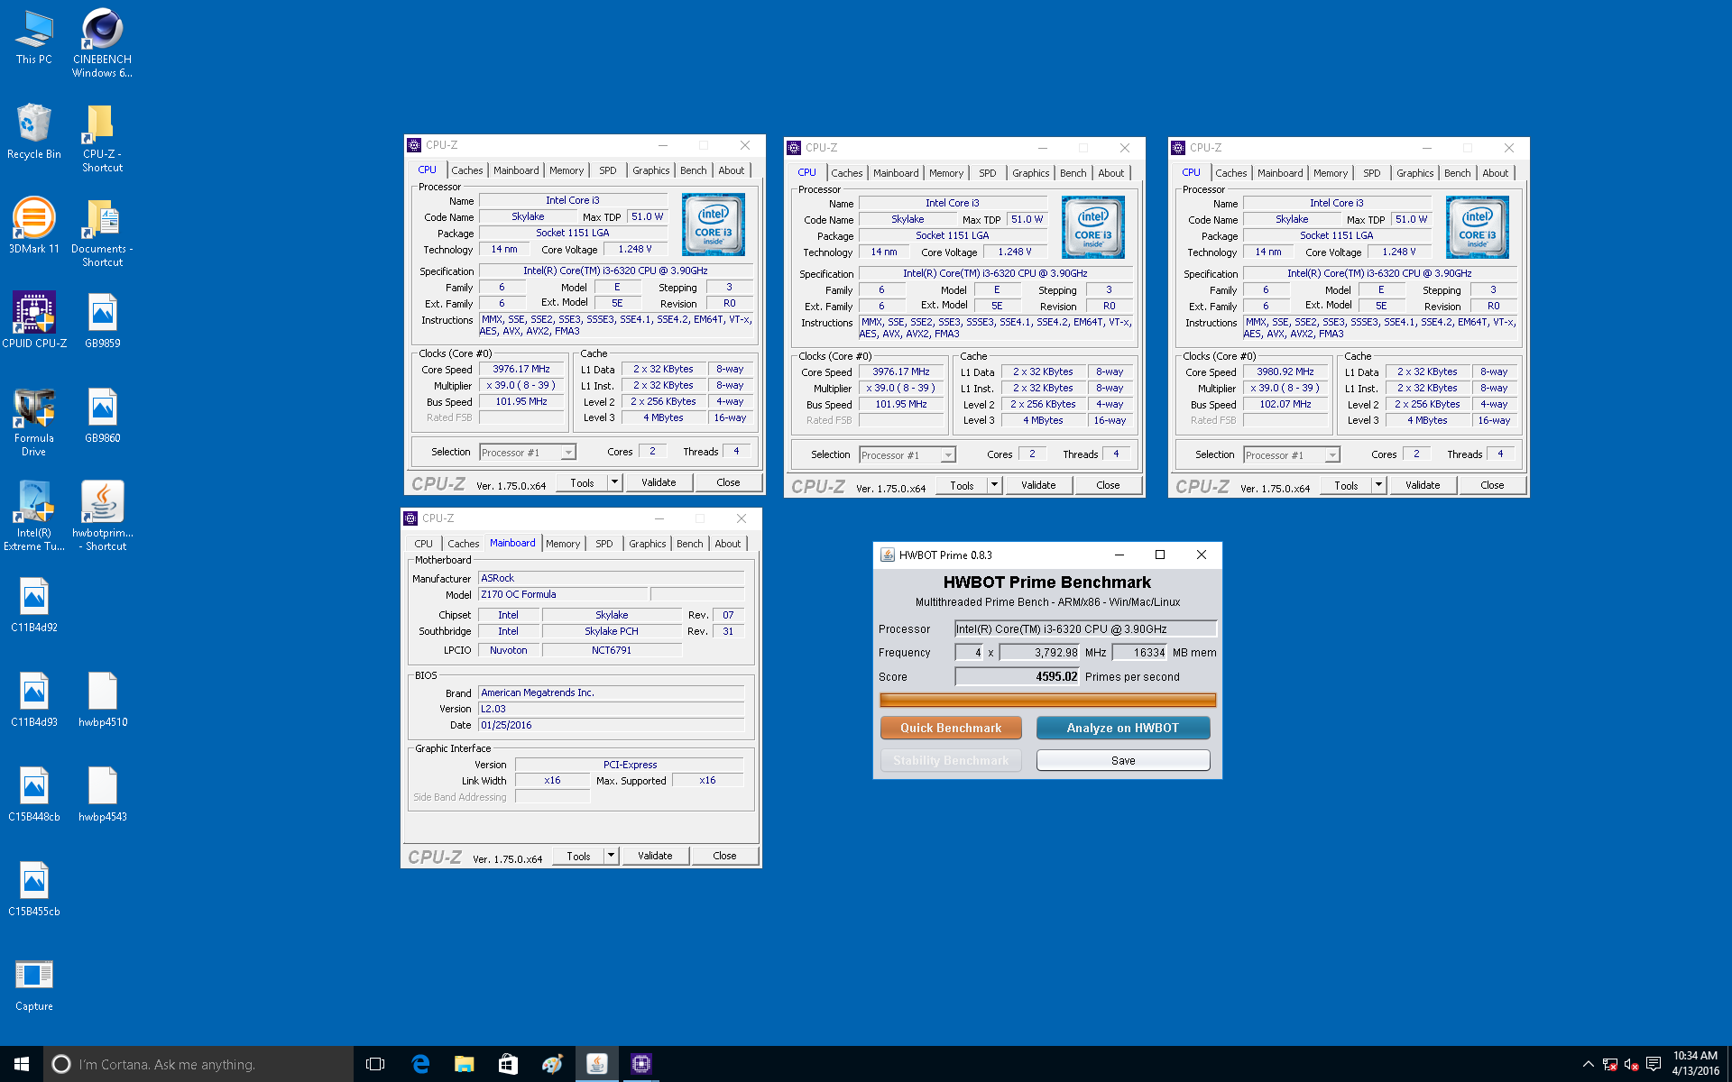Screen dimensions: 1732x1082
Task: Open Tools dropdown arrow in first CPU-Z window
Action: tap(614, 482)
